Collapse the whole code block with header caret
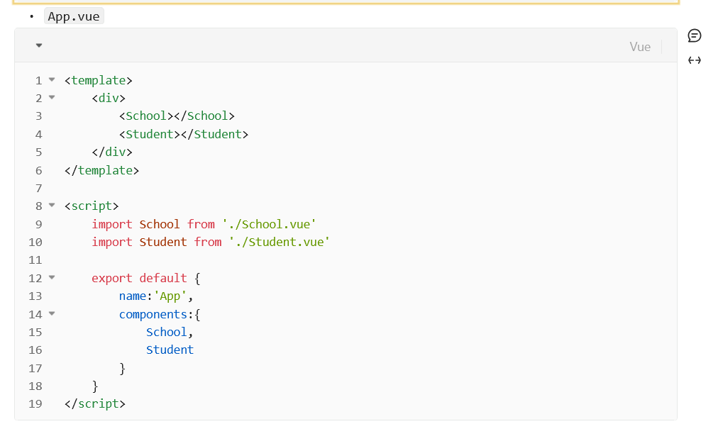The height and width of the screenshot is (424, 723). [39, 45]
